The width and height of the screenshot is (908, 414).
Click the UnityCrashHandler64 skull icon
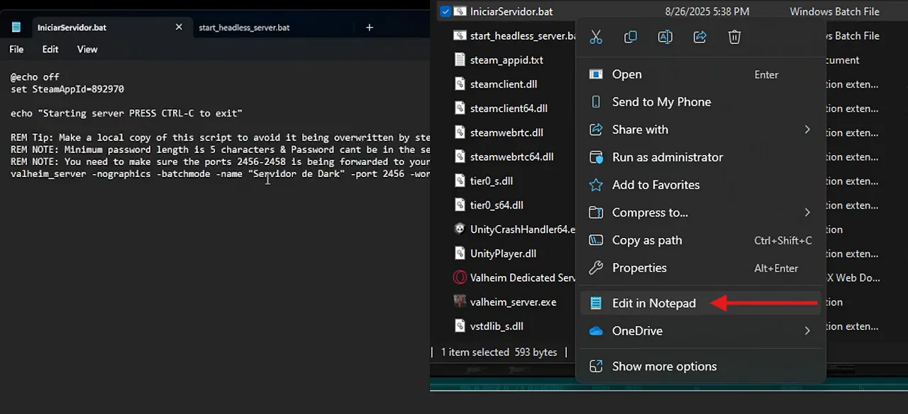tap(460, 229)
